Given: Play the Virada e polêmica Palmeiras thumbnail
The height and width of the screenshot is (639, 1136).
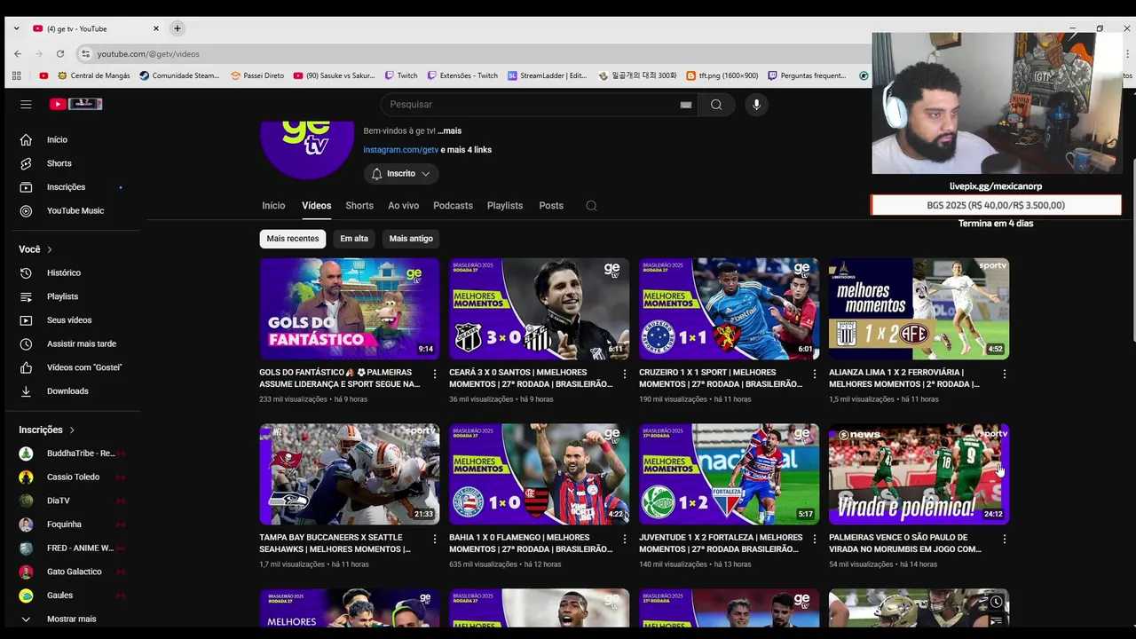Looking at the screenshot, I should [x=919, y=474].
